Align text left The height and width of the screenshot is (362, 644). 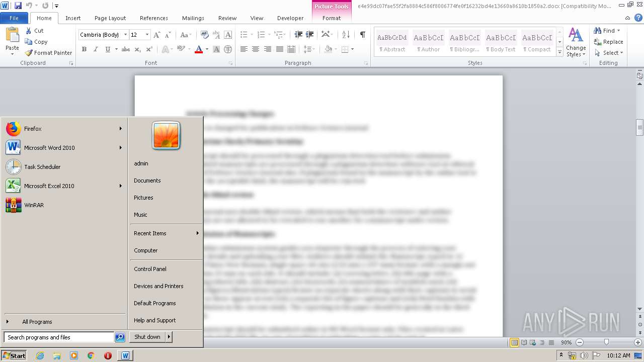click(244, 49)
